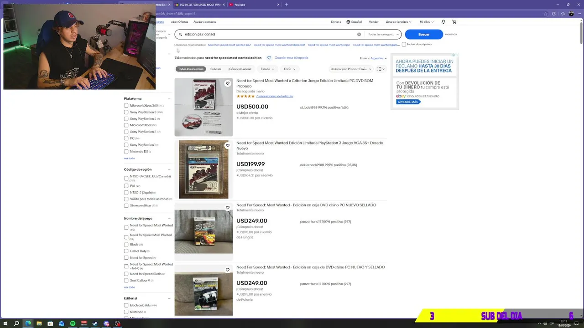The height and width of the screenshot is (328, 584).
Task: Expand the Mi eBay menu
Action: tap(426, 22)
